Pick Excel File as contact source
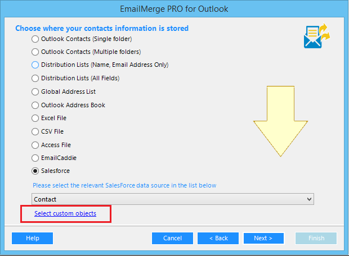Screen dimensions: 349x256 click(x=35, y=118)
